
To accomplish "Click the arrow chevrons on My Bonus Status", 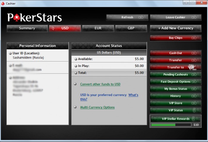I will pos(194,89).
